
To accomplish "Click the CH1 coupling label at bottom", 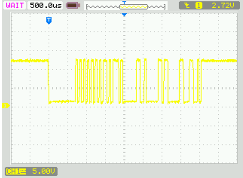I will tap(16, 172).
